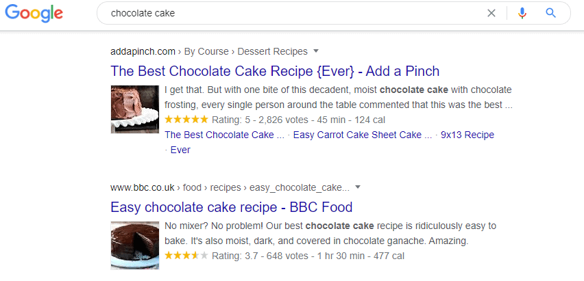This screenshot has width=584, height=281.
Task: Click 'Rating: 5 - 2,826 votes' text
Action: click(x=260, y=120)
